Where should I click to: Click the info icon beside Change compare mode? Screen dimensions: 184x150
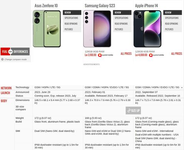2,59
